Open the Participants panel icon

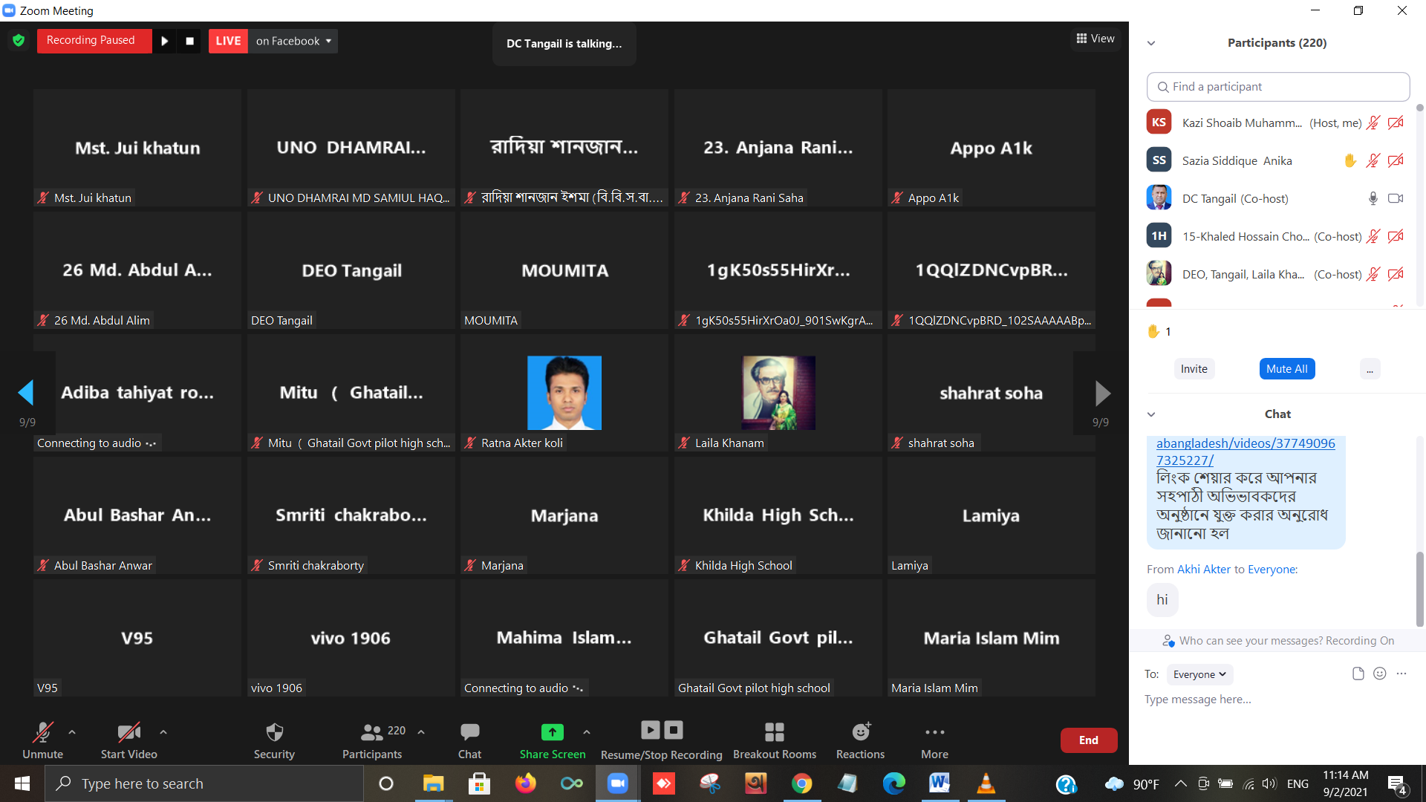coord(371,732)
